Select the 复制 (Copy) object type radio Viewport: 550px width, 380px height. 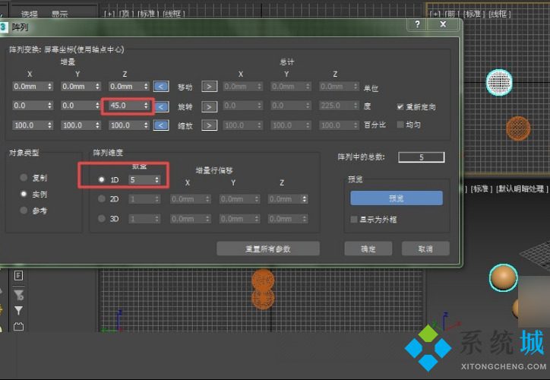tap(24, 178)
